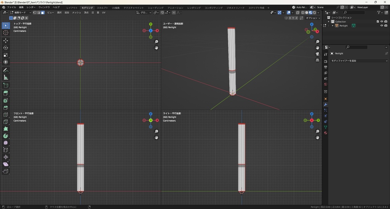
Task: Hide Collection with eye icon
Action: (382, 22)
